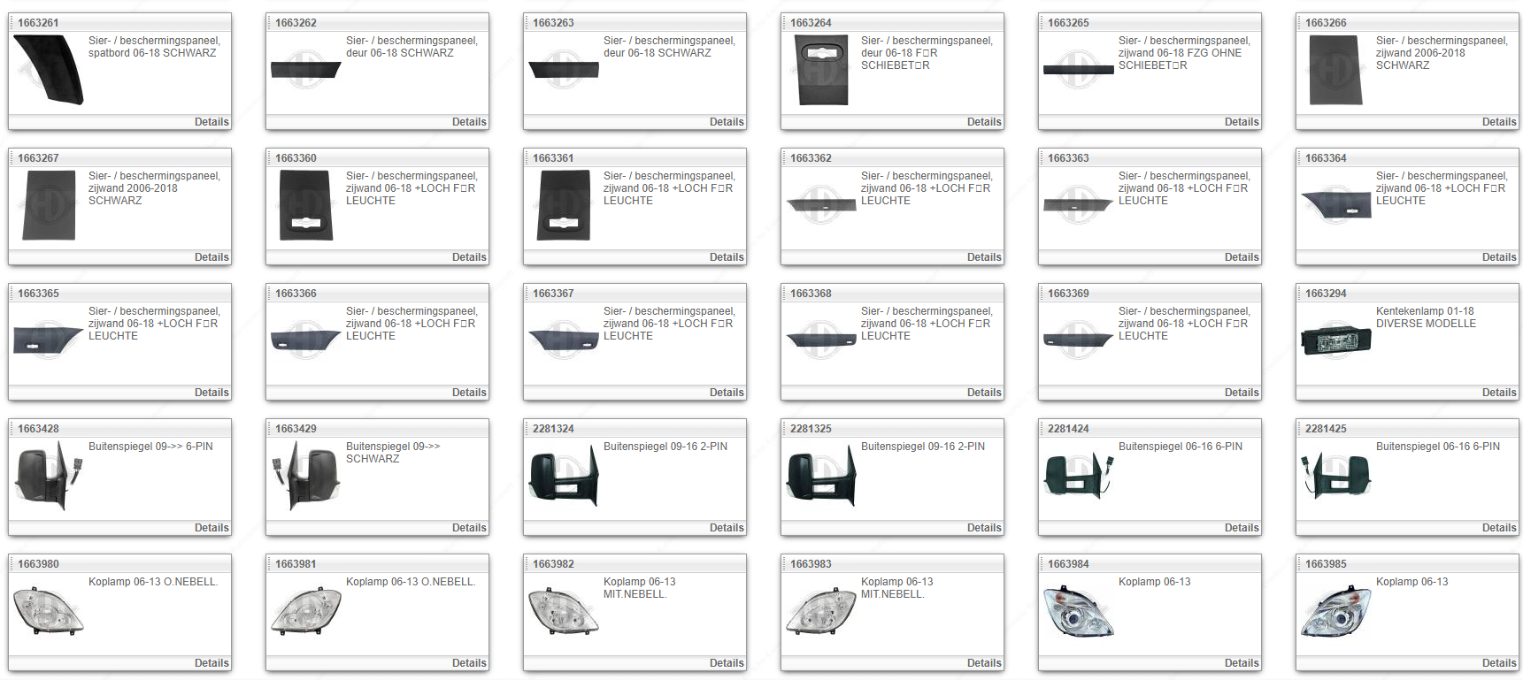
Task: Click the 1663261 black fender trim thumbnail
Action: tap(49, 70)
